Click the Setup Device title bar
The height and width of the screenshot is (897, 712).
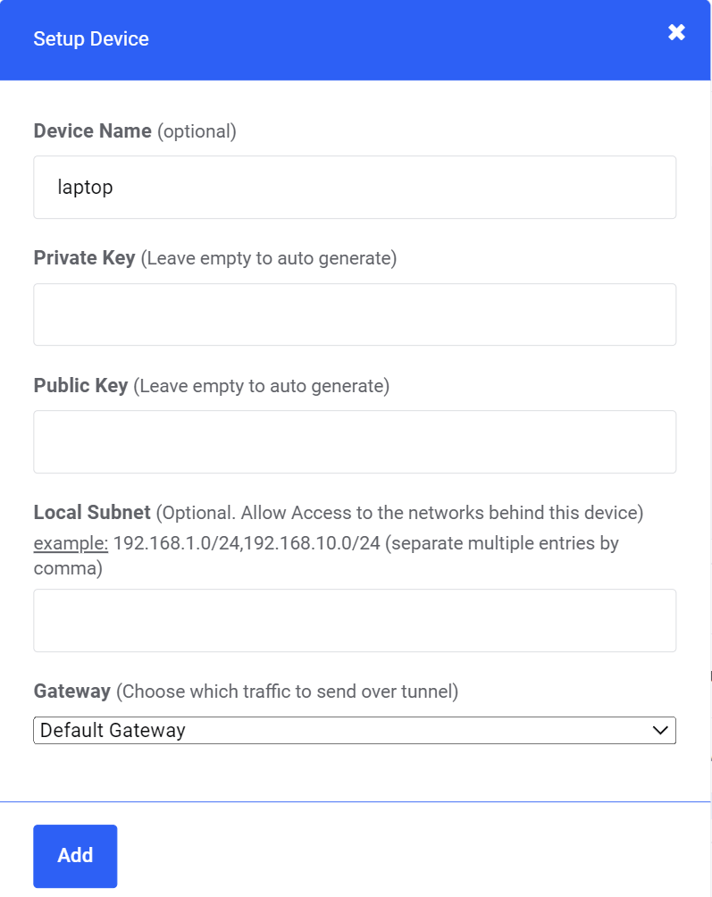(x=92, y=39)
